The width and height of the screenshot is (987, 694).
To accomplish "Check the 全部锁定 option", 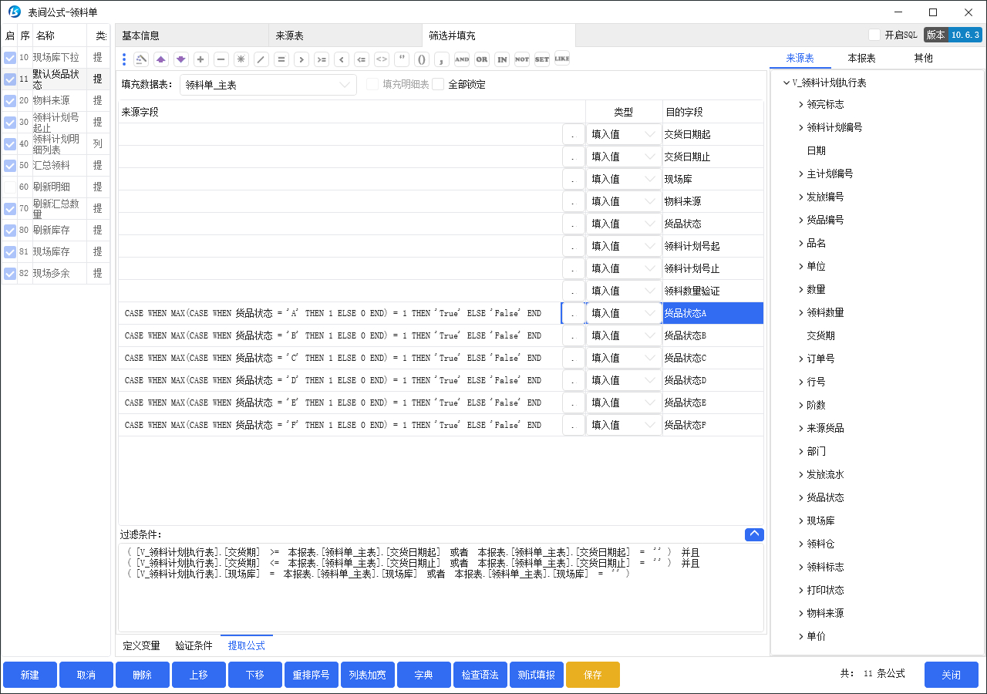I will pos(439,85).
